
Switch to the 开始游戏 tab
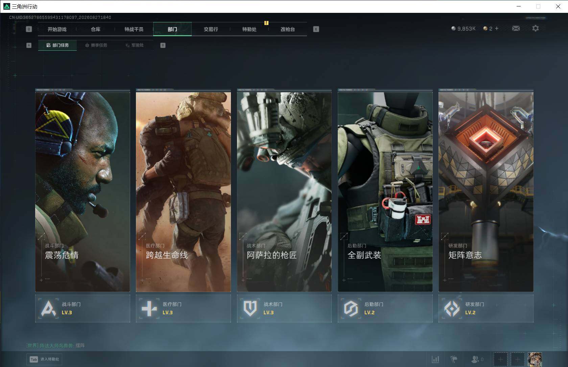coord(57,29)
